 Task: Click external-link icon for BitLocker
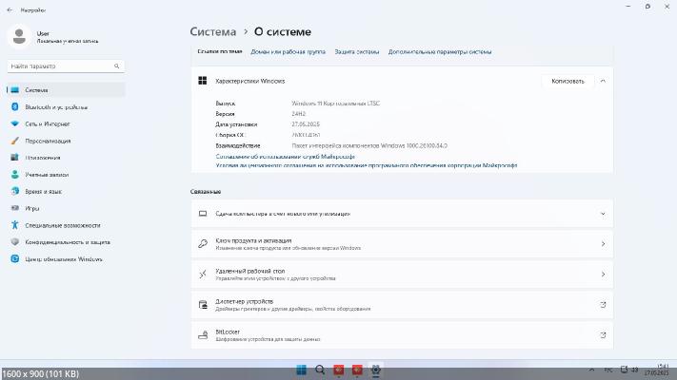point(603,334)
